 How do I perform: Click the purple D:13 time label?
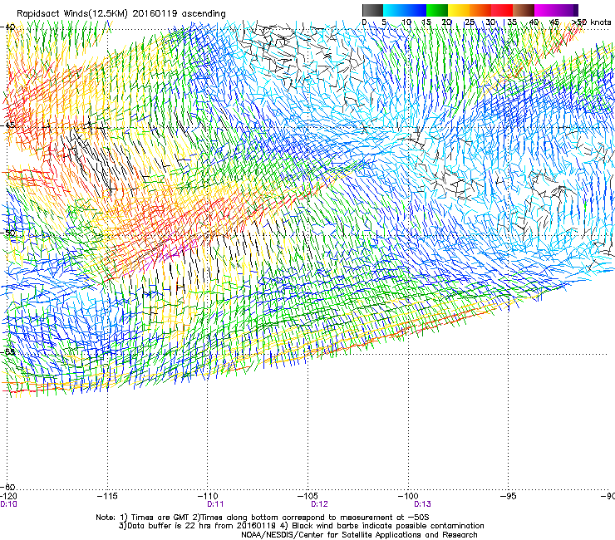click(422, 504)
